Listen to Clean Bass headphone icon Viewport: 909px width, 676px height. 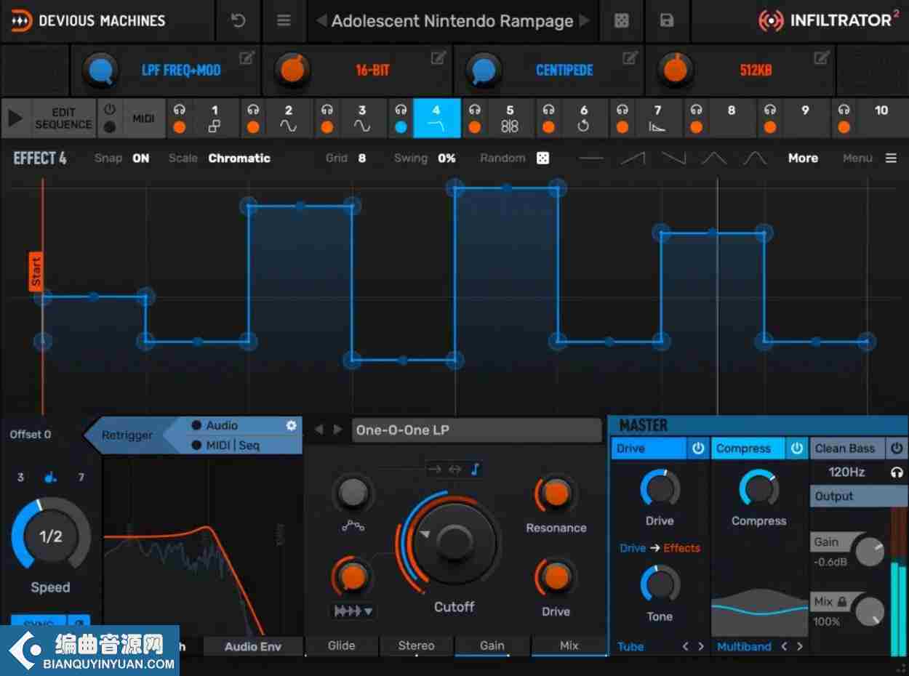point(897,472)
